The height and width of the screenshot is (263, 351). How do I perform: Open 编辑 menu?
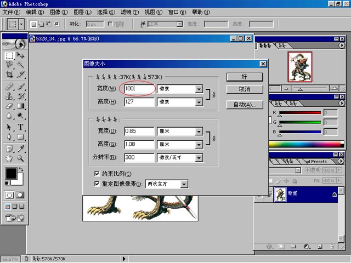coord(35,12)
